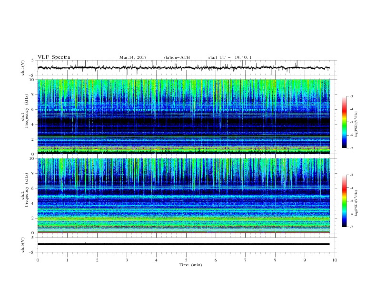Click the "-3" label on upper colorbar
Viewport: 377px width, 292px height.
click(x=351, y=96)
